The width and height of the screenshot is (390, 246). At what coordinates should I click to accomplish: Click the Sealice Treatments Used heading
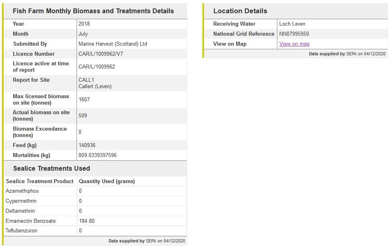click(51, 168)
